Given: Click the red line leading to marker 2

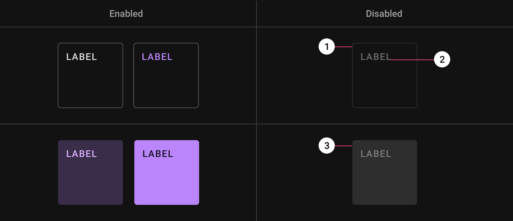Looking at the screenshot, I should (x=412, y=60).
